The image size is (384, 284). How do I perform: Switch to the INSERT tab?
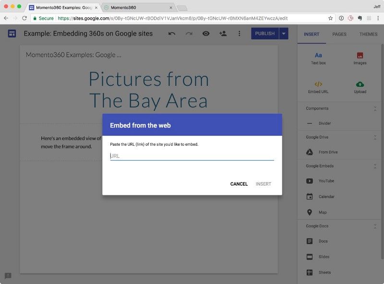[312, 34]
